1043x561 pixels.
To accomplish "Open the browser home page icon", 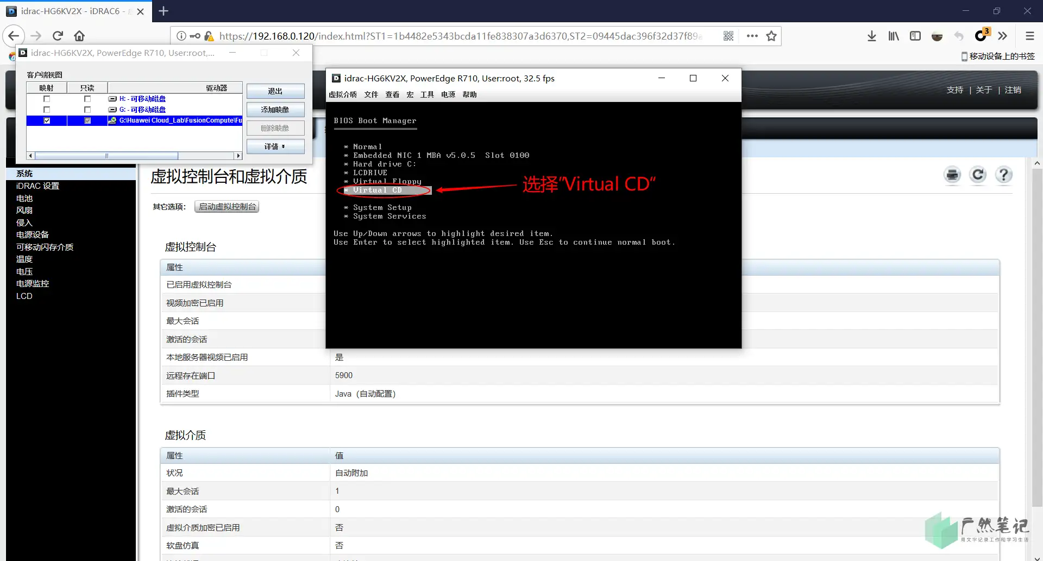I will (x=79, y=36).
